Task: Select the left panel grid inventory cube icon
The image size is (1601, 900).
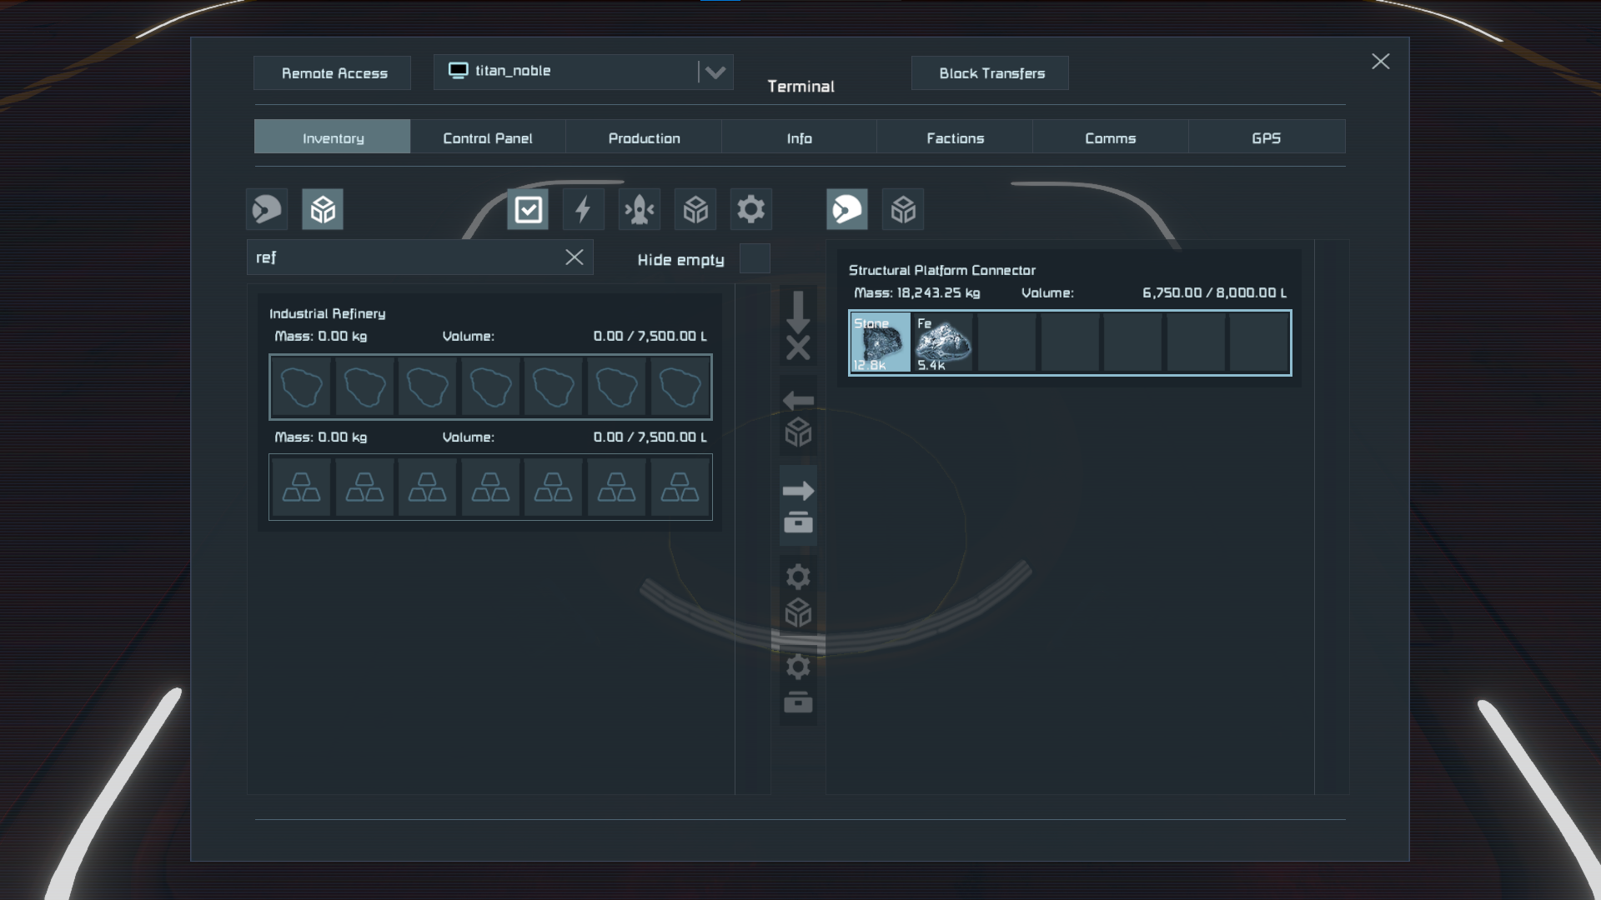Action: coord(323,209)
